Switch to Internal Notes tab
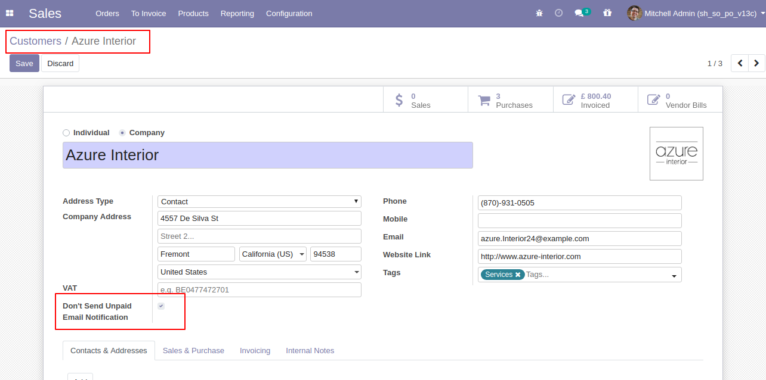This screenshot has width=766, height=380. [310, 351]
